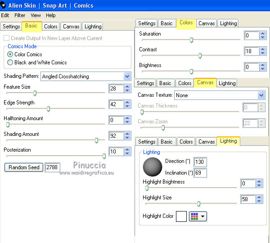Select Lighting tab in the Canvas panel
This screenshot has height=243, width=270.
(227, 83)
